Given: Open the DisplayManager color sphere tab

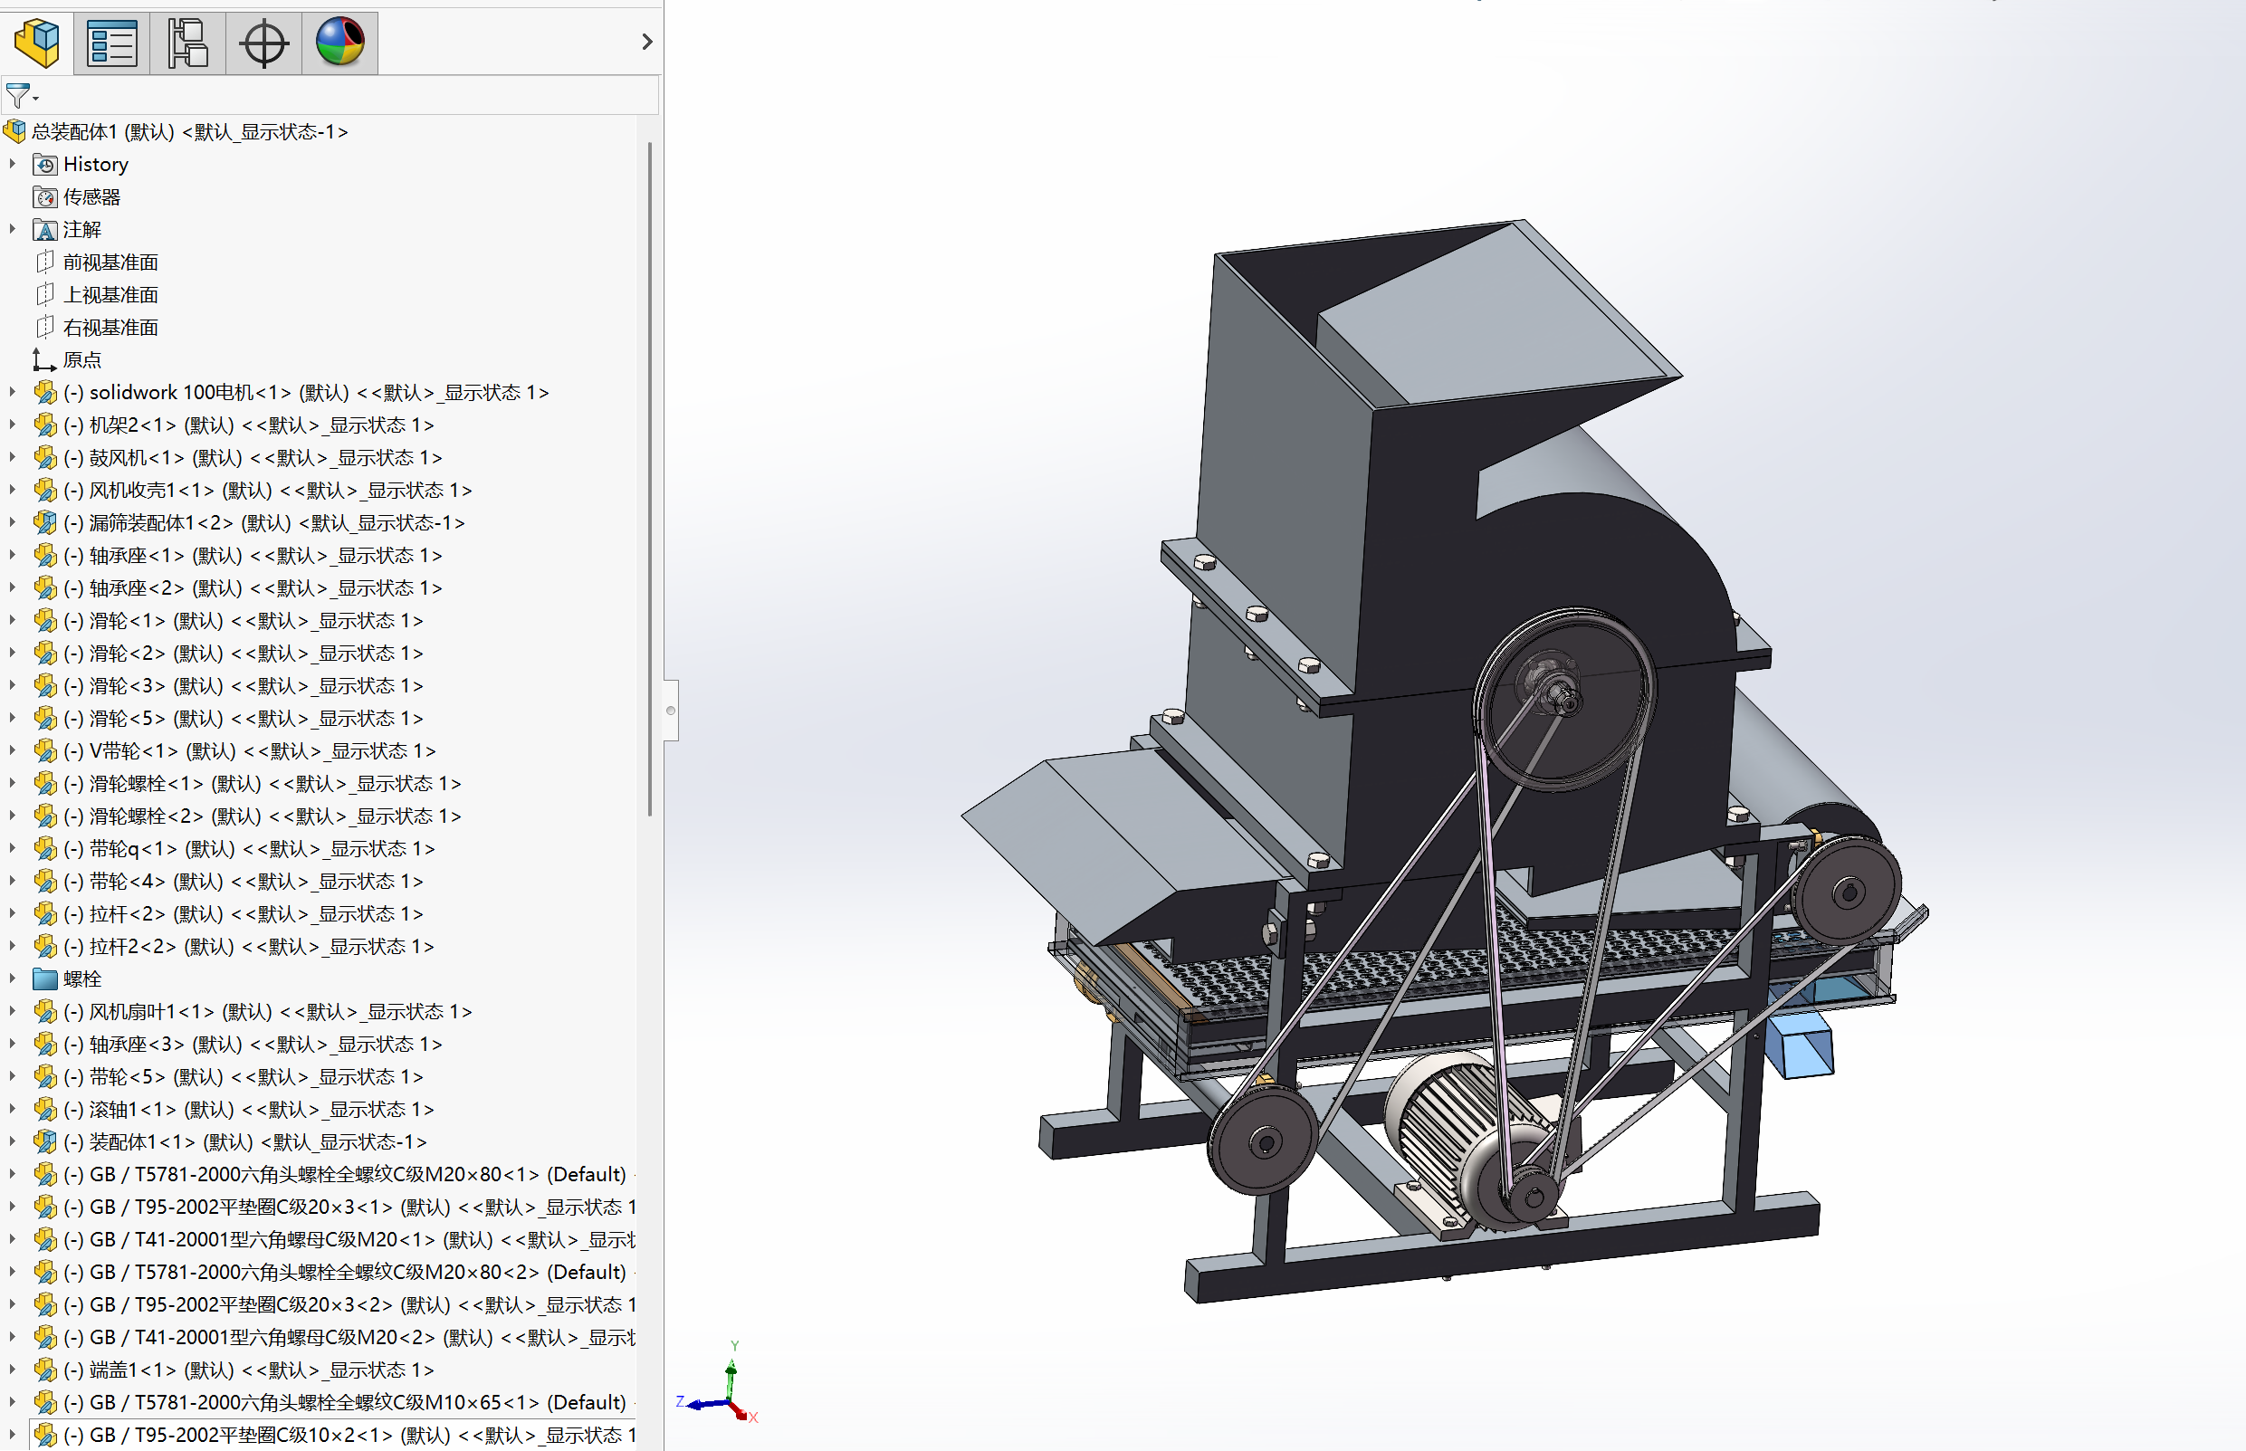Looking at the screenshot, I should pyautogui.click(x=340, y=43).
